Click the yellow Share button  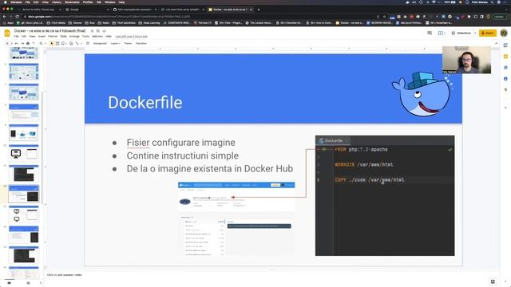pyautogui.click(x=488, y=33)
